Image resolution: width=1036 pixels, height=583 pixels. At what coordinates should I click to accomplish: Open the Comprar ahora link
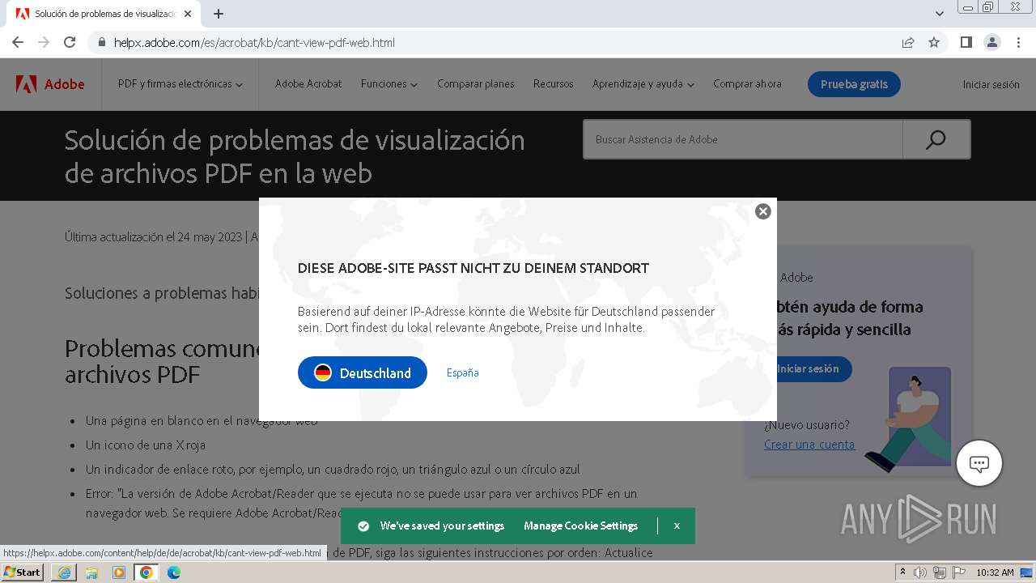(x=747, y=84)
